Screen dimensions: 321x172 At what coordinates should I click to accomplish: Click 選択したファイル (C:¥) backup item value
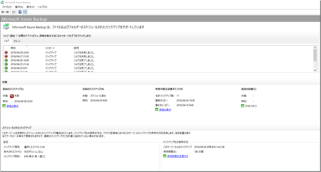click(35, 147)
